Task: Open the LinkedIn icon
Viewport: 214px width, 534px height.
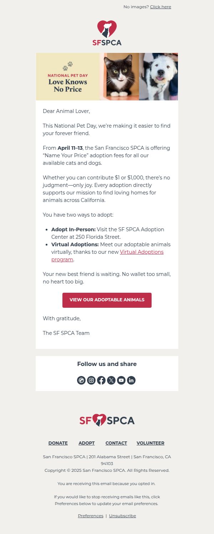Action: (131, 380)
